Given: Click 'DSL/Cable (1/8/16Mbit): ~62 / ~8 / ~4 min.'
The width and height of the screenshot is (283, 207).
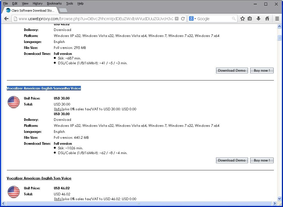Looking at the screenshot, I should [93, 153].
